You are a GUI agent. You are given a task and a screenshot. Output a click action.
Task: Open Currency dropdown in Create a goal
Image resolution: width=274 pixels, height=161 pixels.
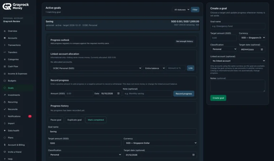pyautogui.click(x=252, y=38)
